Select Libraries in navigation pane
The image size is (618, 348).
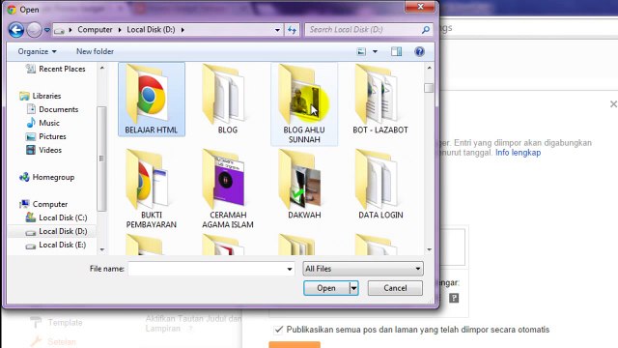pos(41,96)
